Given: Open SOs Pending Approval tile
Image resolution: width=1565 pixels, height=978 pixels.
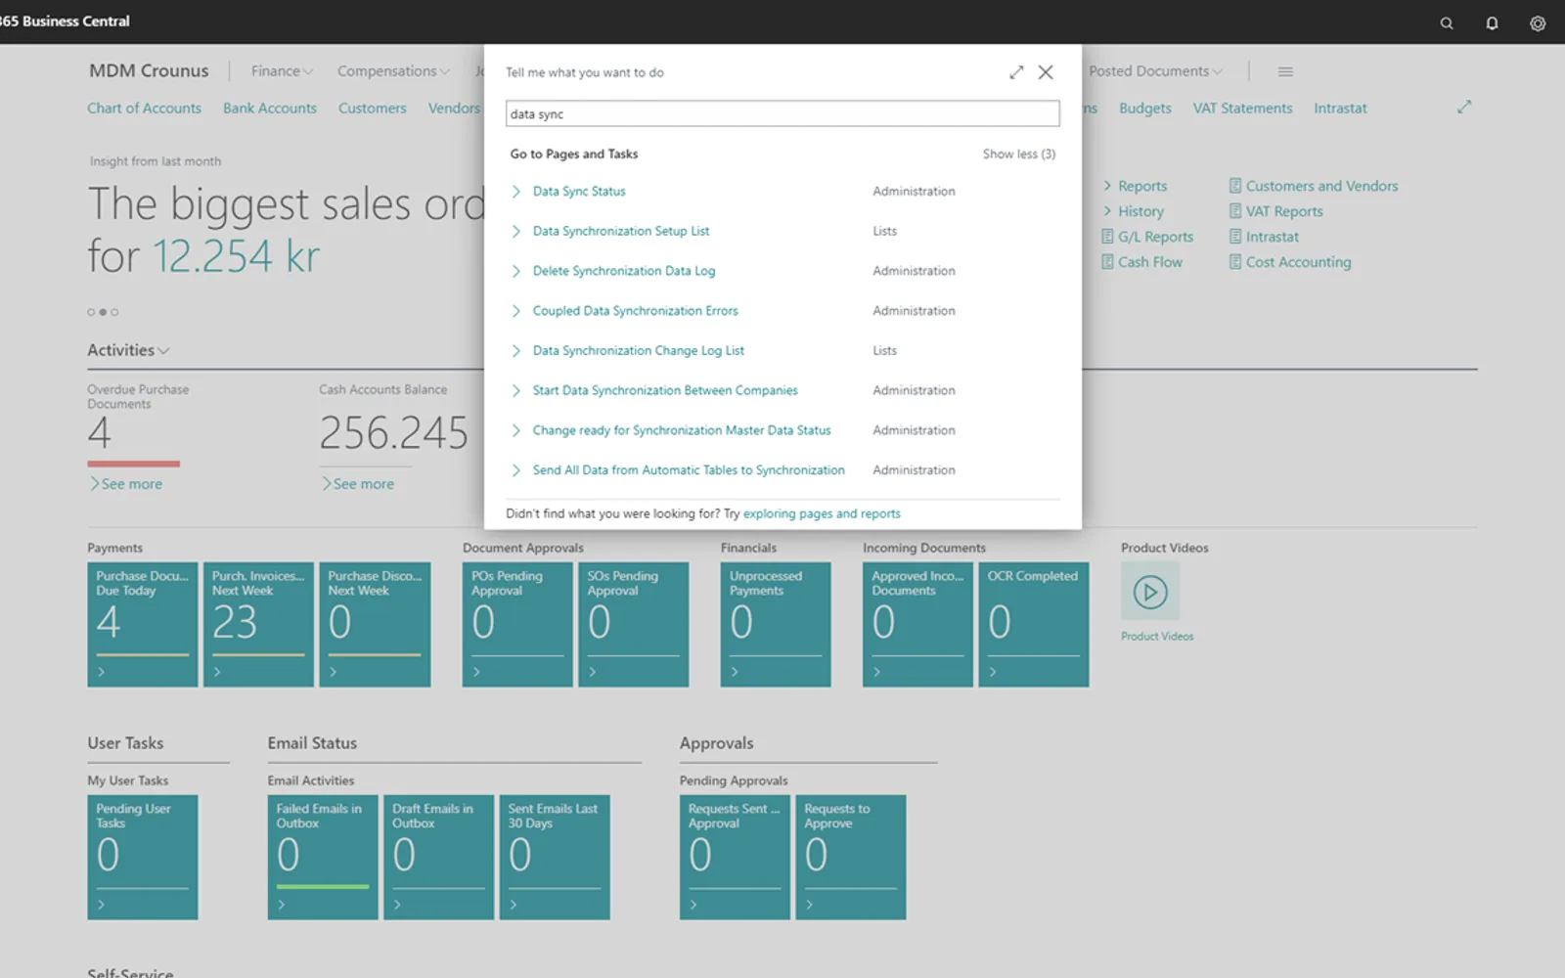Looking at the screenshot, I should click(634, 624).
